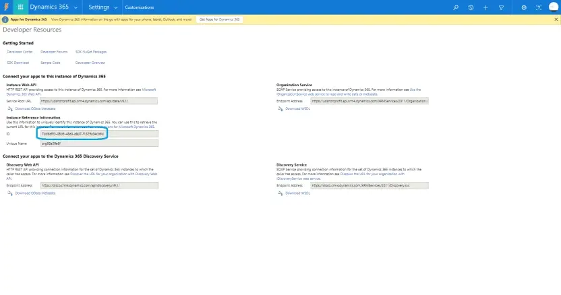This screenshot has height=295, width=561.
Task: Go to Customizations breadcrumb
Action: click(x=139, y=7)
